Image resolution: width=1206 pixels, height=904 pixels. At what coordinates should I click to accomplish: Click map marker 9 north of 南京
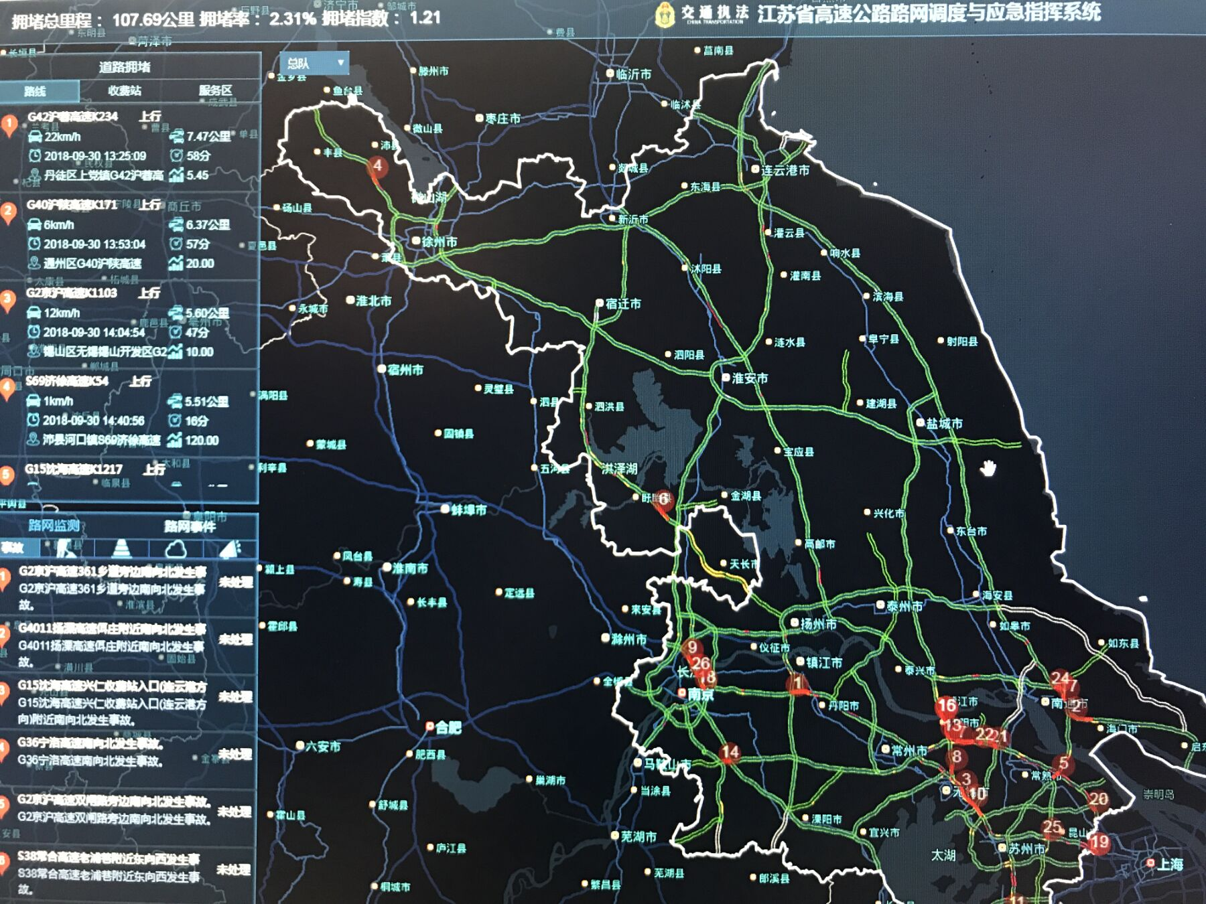pos(692,648)
